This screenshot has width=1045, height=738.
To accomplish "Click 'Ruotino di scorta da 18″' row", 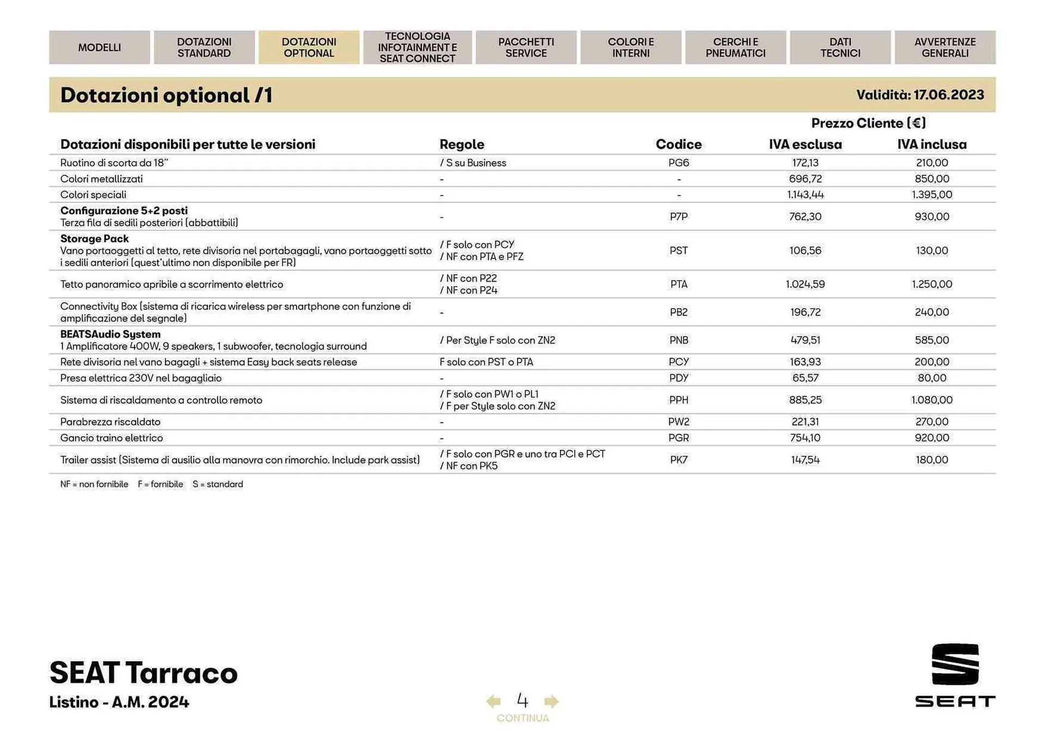I will [x=522, y=163].
